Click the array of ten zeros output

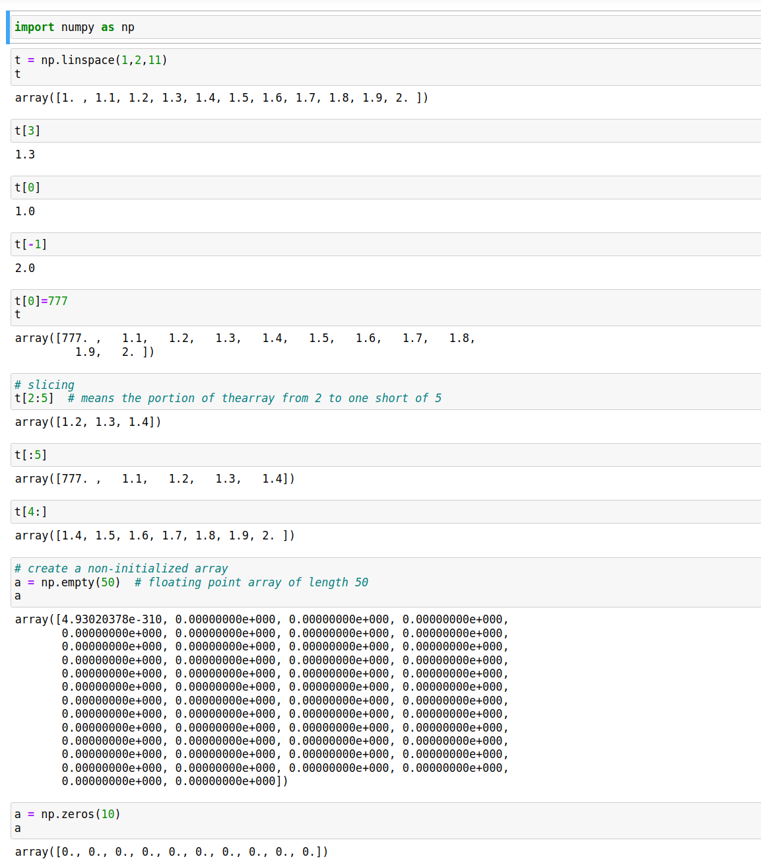172,852
